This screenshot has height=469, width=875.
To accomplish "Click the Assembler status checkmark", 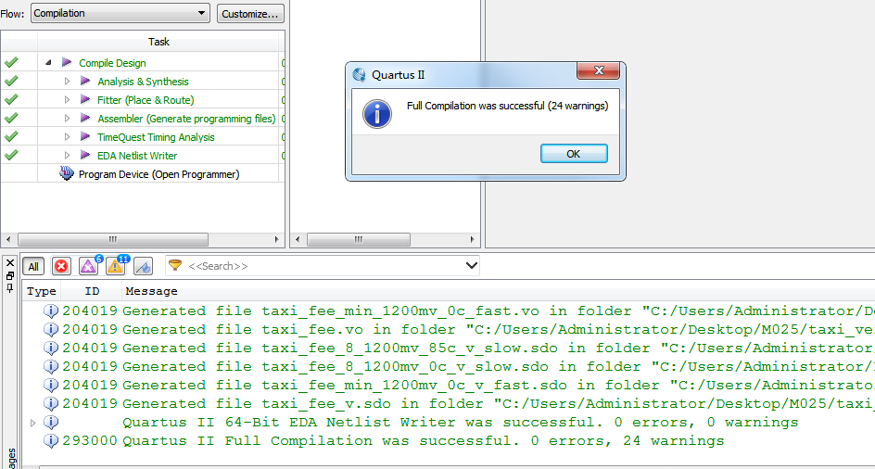I will (10, 118).
